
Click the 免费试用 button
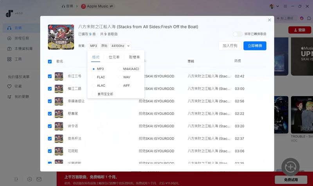(x=291, y=180)
